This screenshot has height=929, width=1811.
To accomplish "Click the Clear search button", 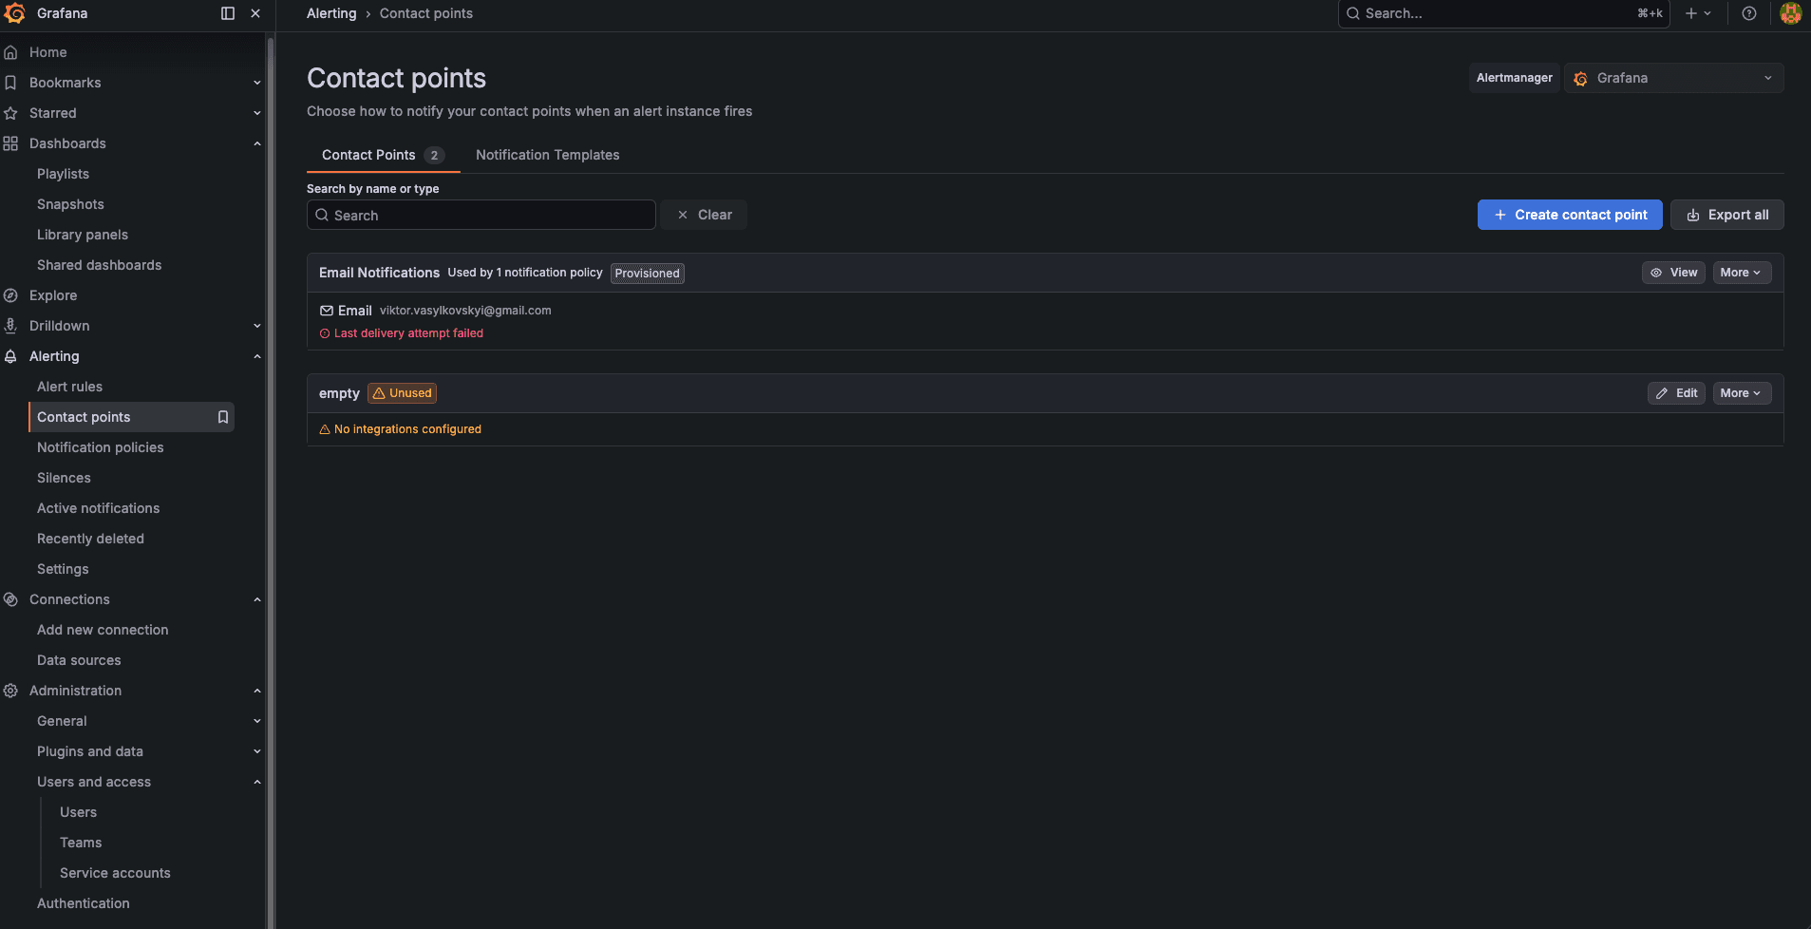I will 705,215.
